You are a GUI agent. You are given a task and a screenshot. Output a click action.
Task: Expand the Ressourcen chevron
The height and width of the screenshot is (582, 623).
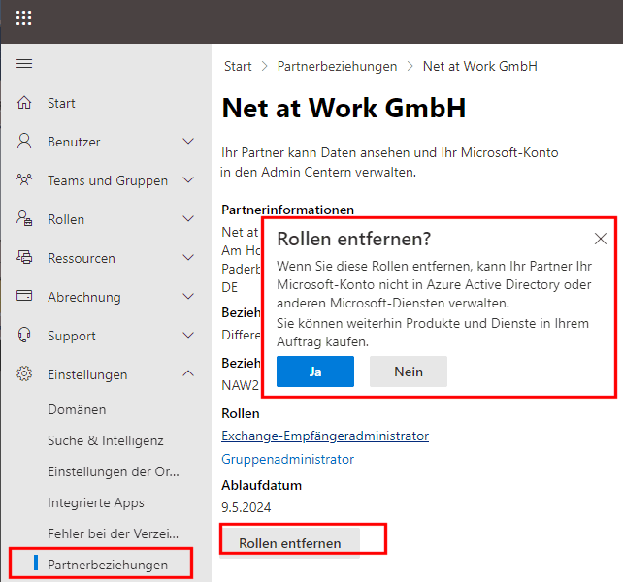(188, 257)
